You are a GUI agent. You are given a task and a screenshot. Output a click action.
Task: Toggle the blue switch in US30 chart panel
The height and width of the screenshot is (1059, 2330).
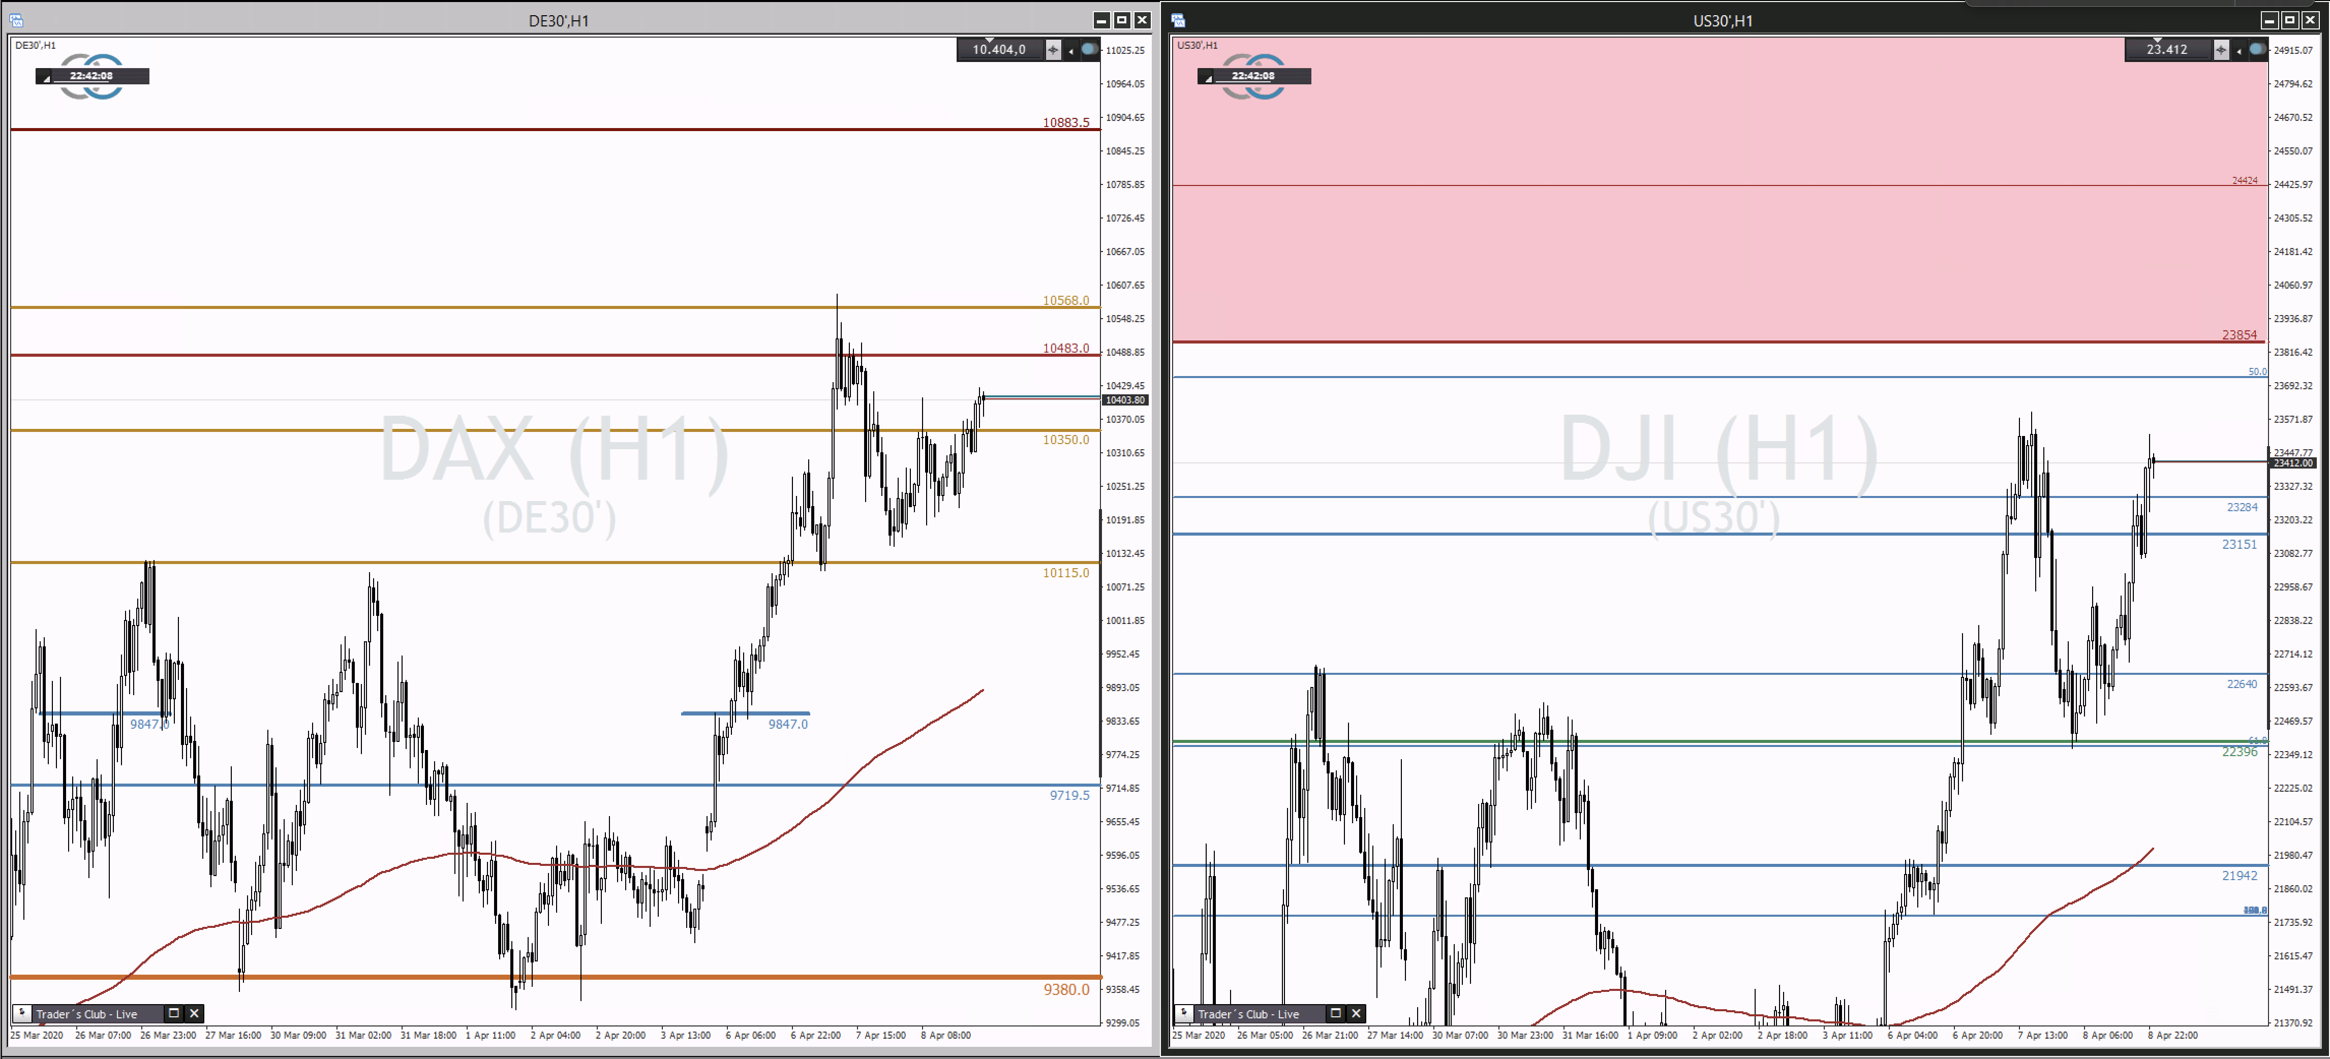click(x=2258, y=50)
